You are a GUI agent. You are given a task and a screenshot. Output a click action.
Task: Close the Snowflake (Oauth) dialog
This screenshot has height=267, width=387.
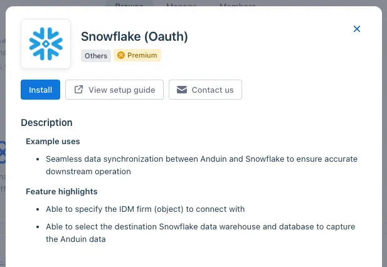(x=357, y=29)
